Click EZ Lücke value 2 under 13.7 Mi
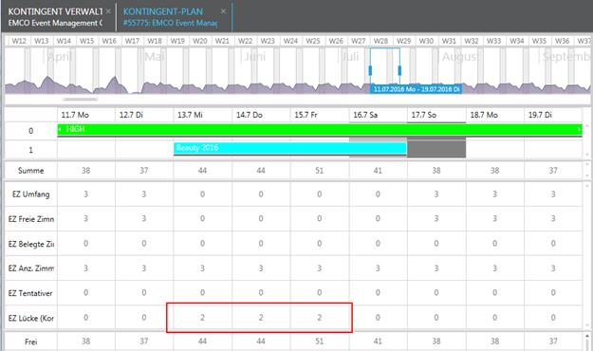 click(203, 318)
